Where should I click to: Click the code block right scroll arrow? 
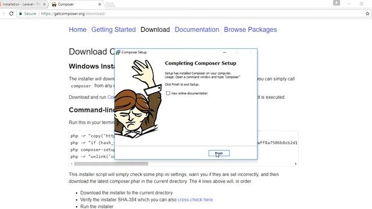[x=296, y=164]
